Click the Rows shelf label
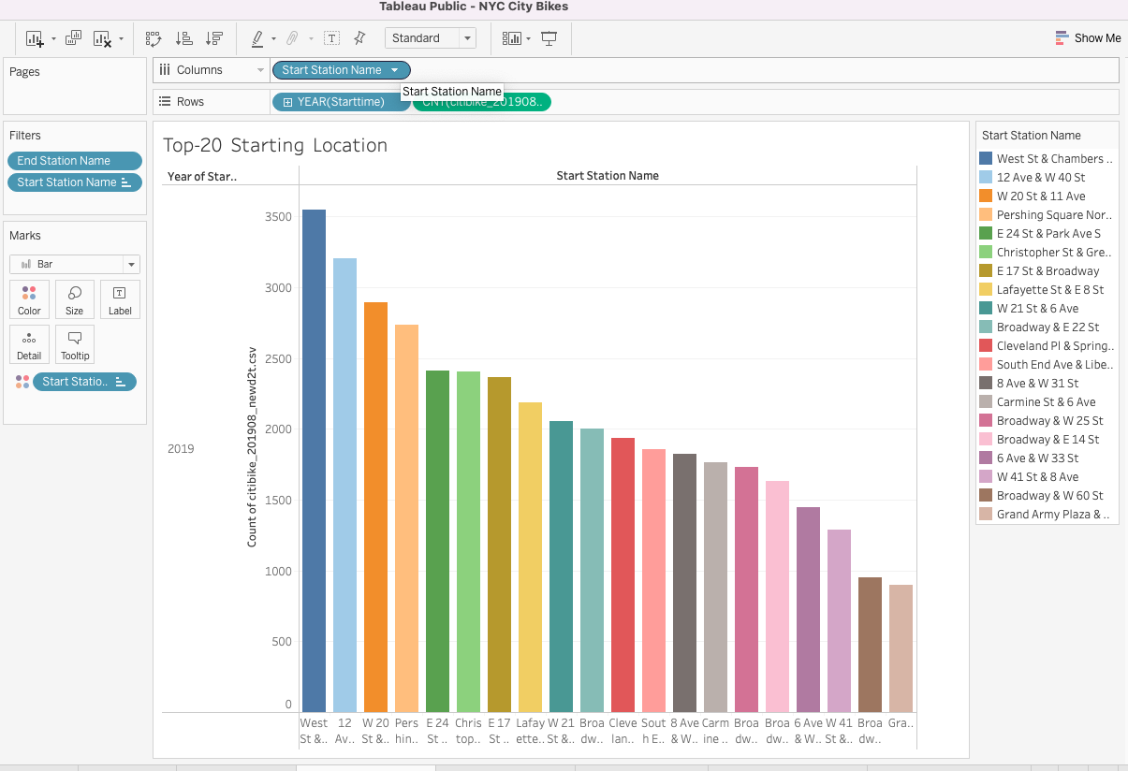Viewport: 1128px width, 771px height. pos(190,102)
